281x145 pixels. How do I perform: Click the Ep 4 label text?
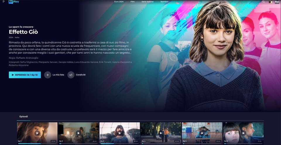click(143, 141)
